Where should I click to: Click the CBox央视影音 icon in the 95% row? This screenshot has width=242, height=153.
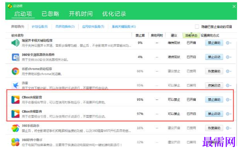(x=16, y=100)
